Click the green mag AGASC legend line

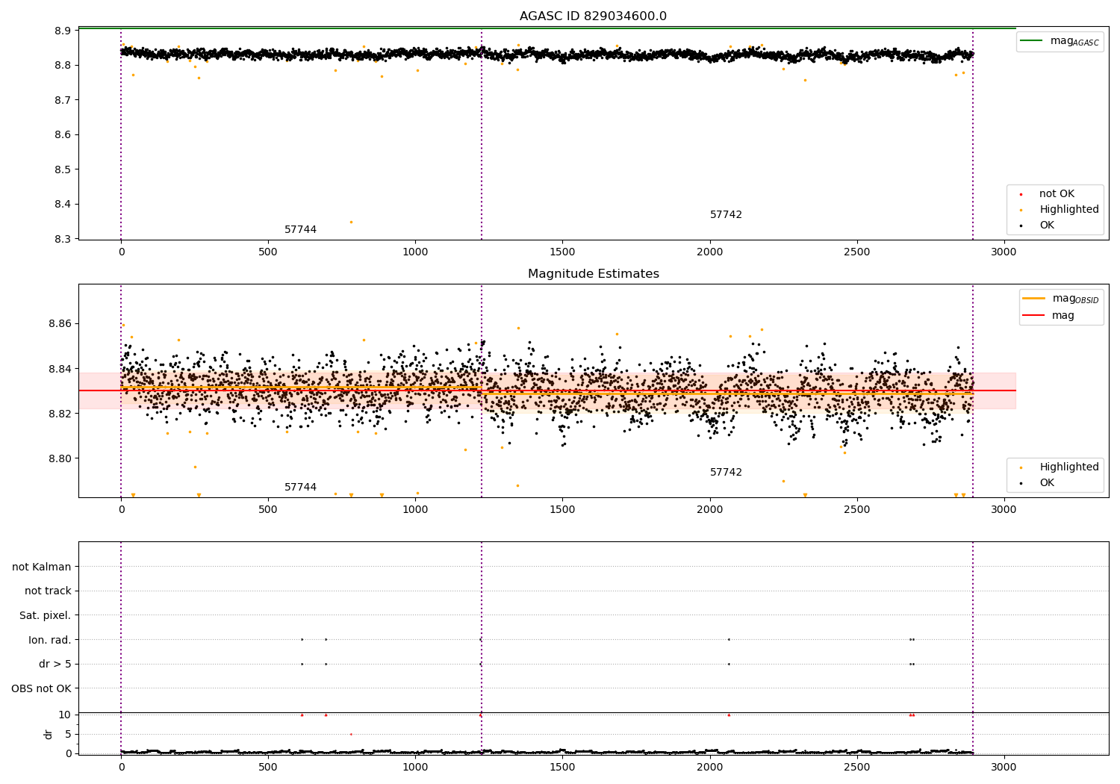point(1031,41)
